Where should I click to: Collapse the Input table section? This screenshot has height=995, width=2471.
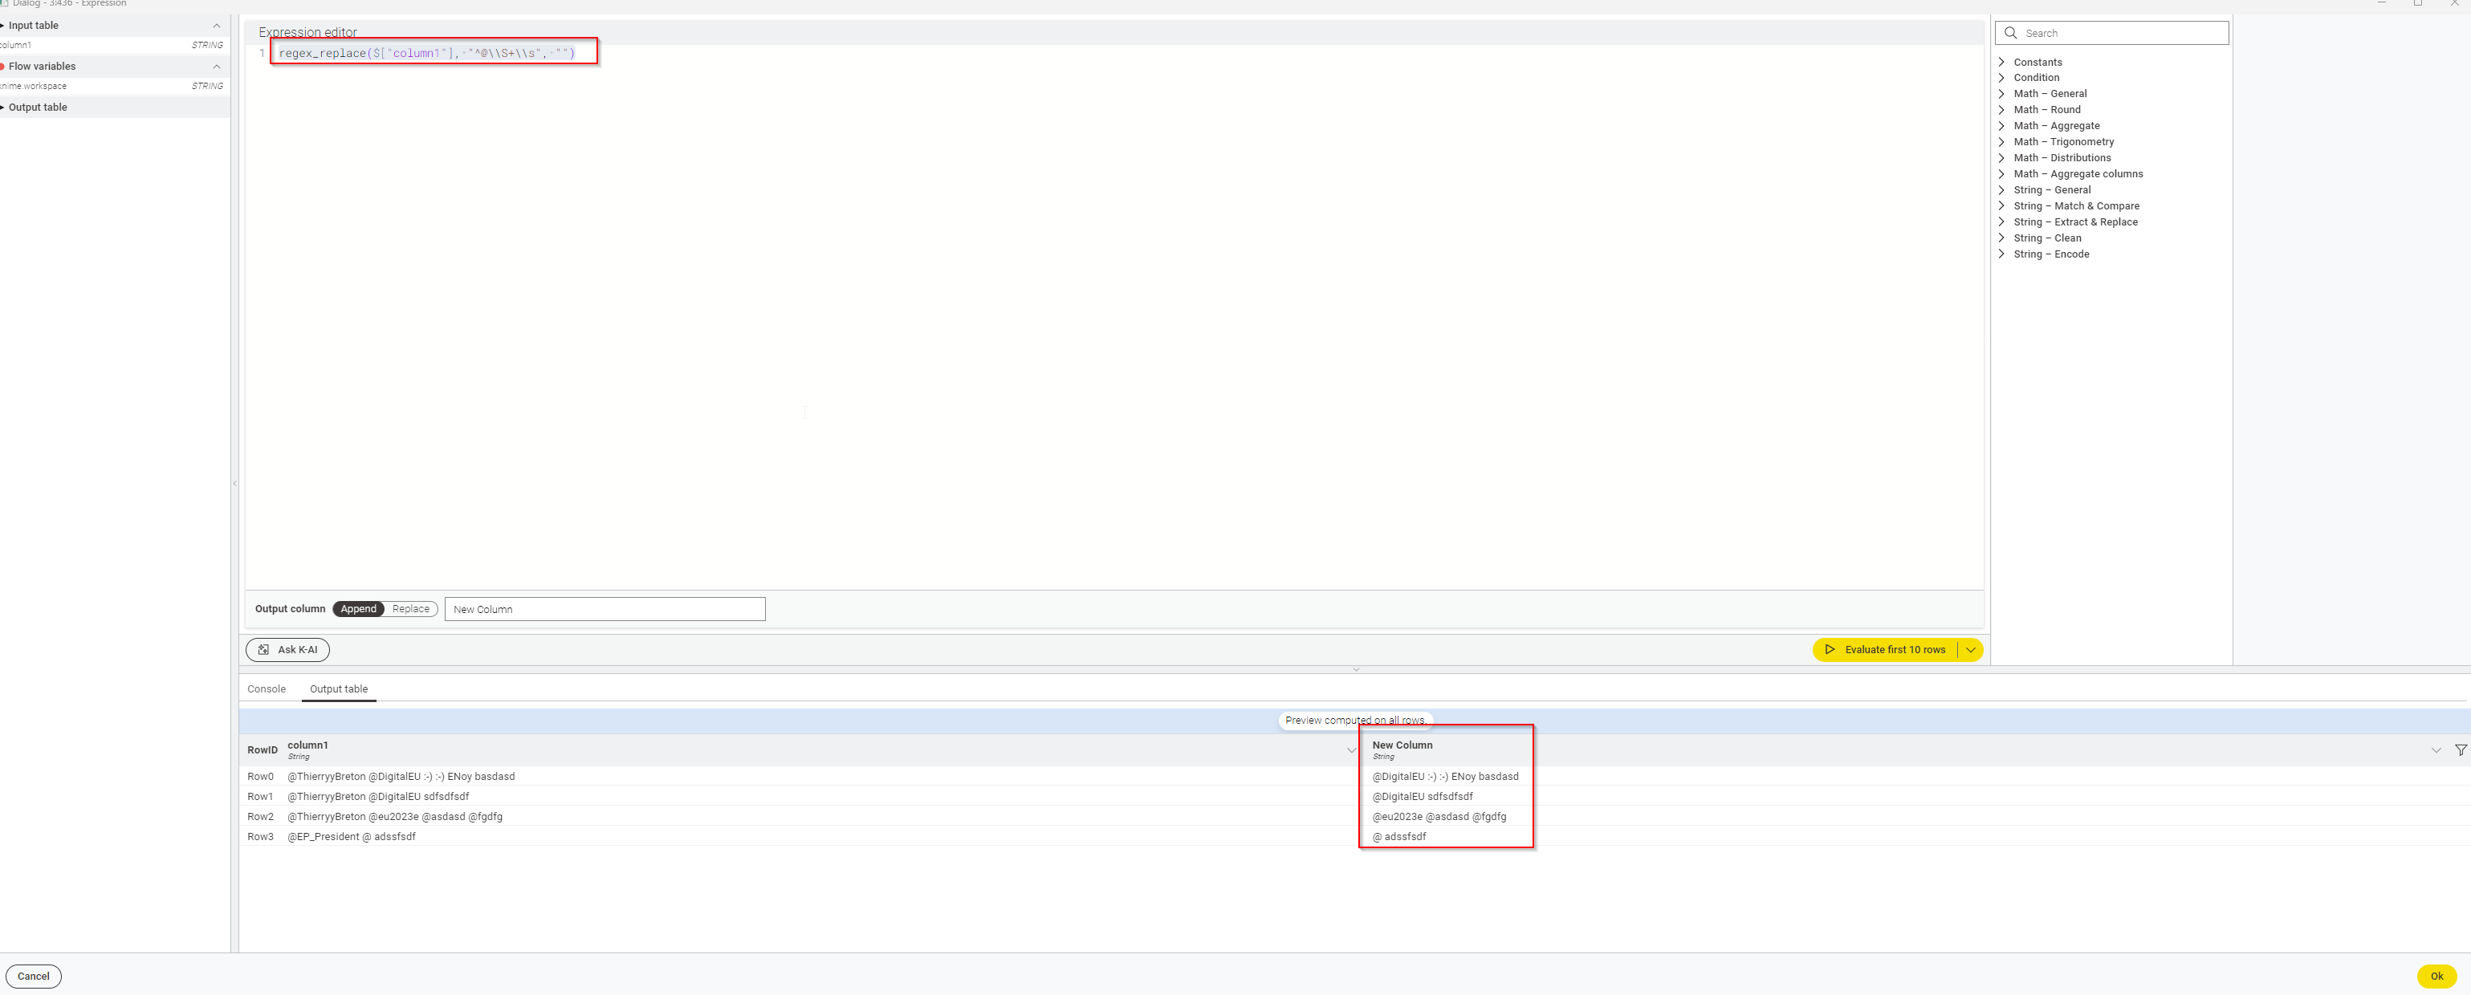point(217,25)
